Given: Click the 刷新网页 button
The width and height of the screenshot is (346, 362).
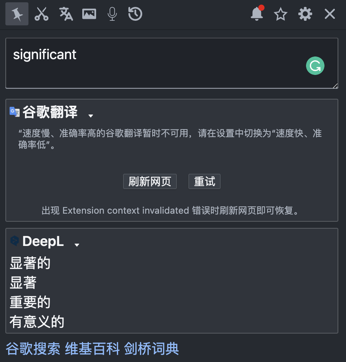Looking at the screenshot, I should click(x=150, y=181).
